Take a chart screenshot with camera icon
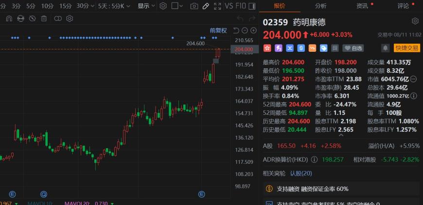The width and height of the screenshot is (423, 205). 194,6
